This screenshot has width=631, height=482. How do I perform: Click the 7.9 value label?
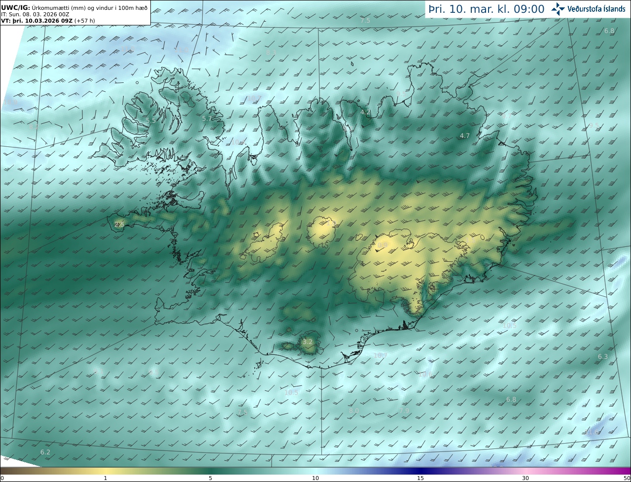coord(404,411)
